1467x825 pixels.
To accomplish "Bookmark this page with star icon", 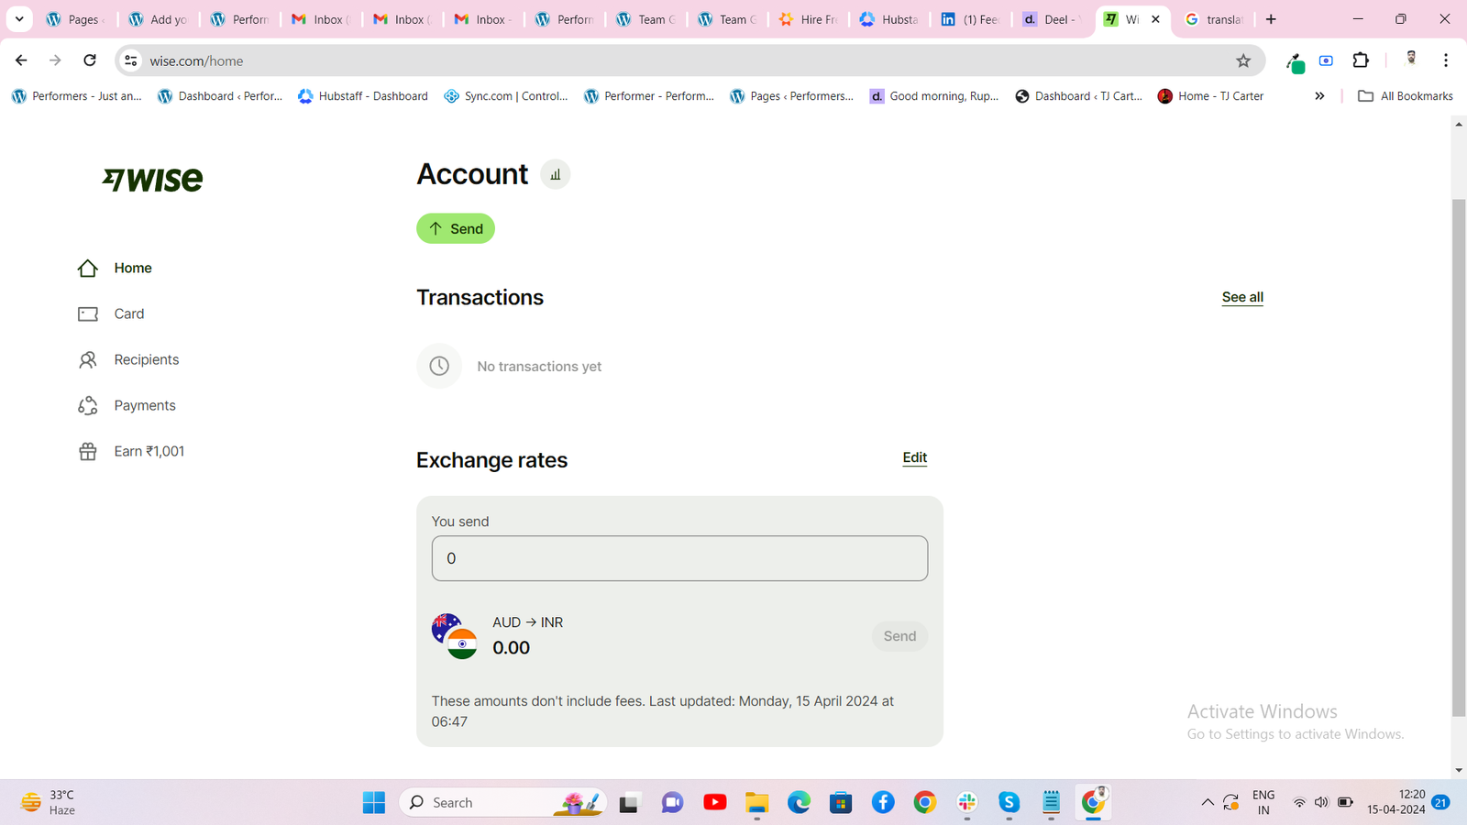I will [1243, 60].
